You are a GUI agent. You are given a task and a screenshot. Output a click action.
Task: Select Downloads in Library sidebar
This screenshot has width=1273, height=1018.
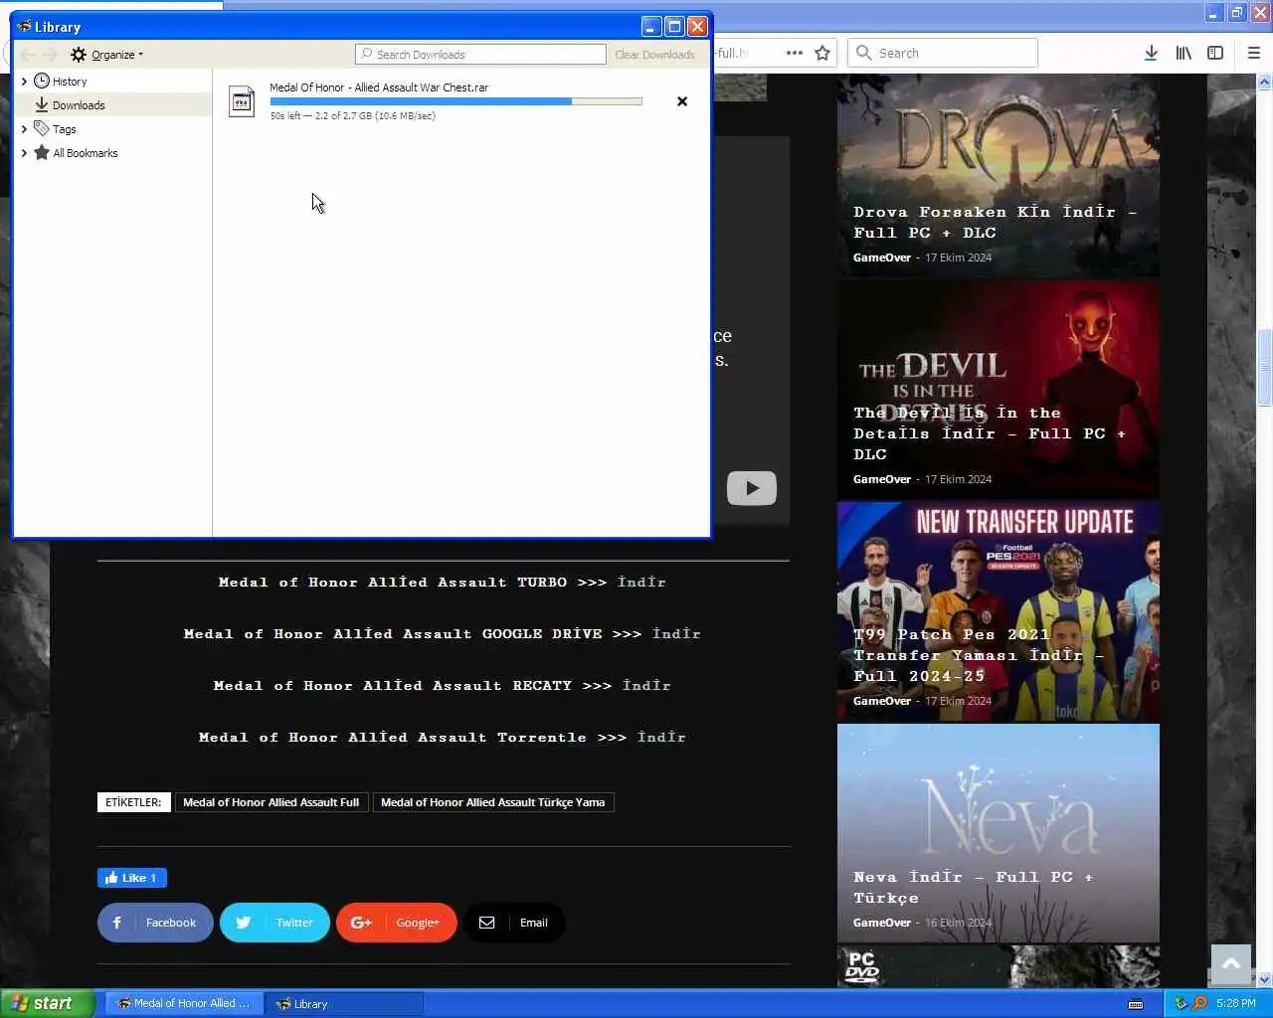click(79, 105)
